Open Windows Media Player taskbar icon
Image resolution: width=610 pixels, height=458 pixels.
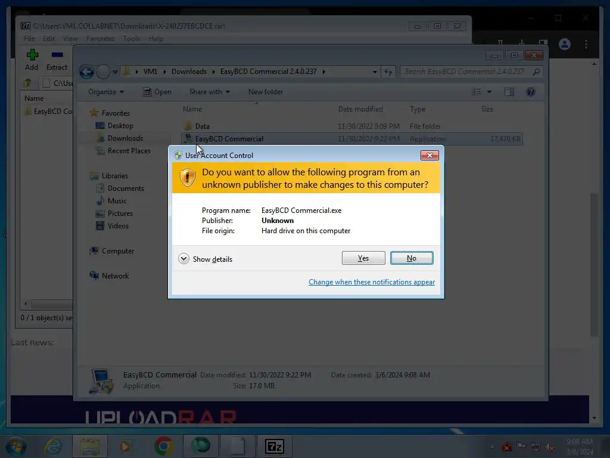[x=126, y=446]
